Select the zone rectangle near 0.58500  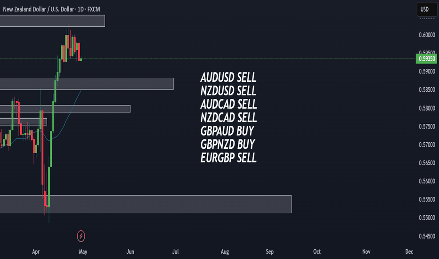[x=87, y=84]
